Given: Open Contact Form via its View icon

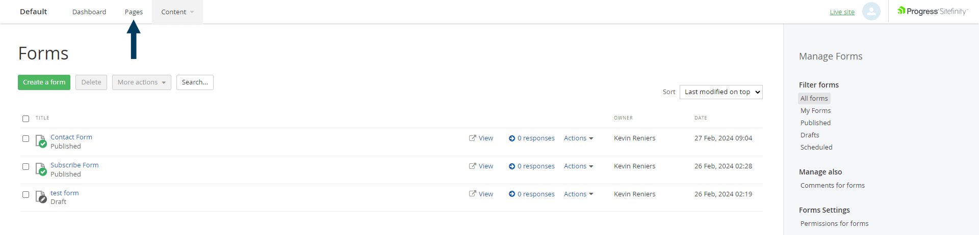Looking at the screenshot, I should pyautogui.click(x=473, y=138).
